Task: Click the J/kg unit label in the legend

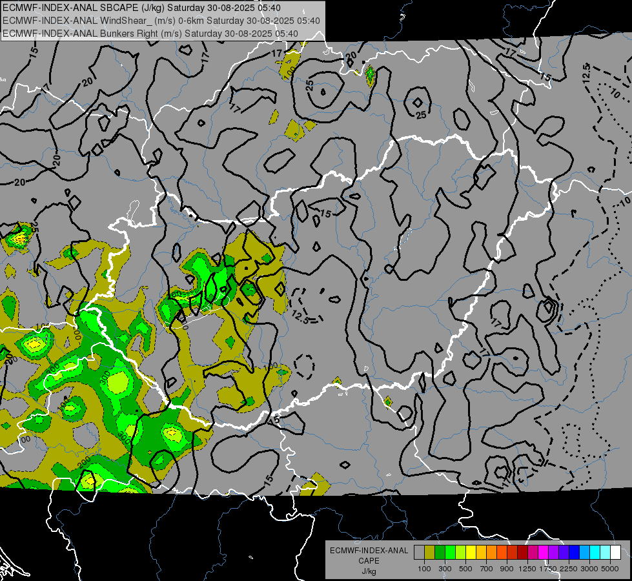Action: click(x=369, y=571)
